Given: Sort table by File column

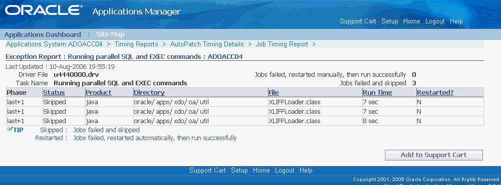Looking at the screenshot, I should tap(274, 93).
